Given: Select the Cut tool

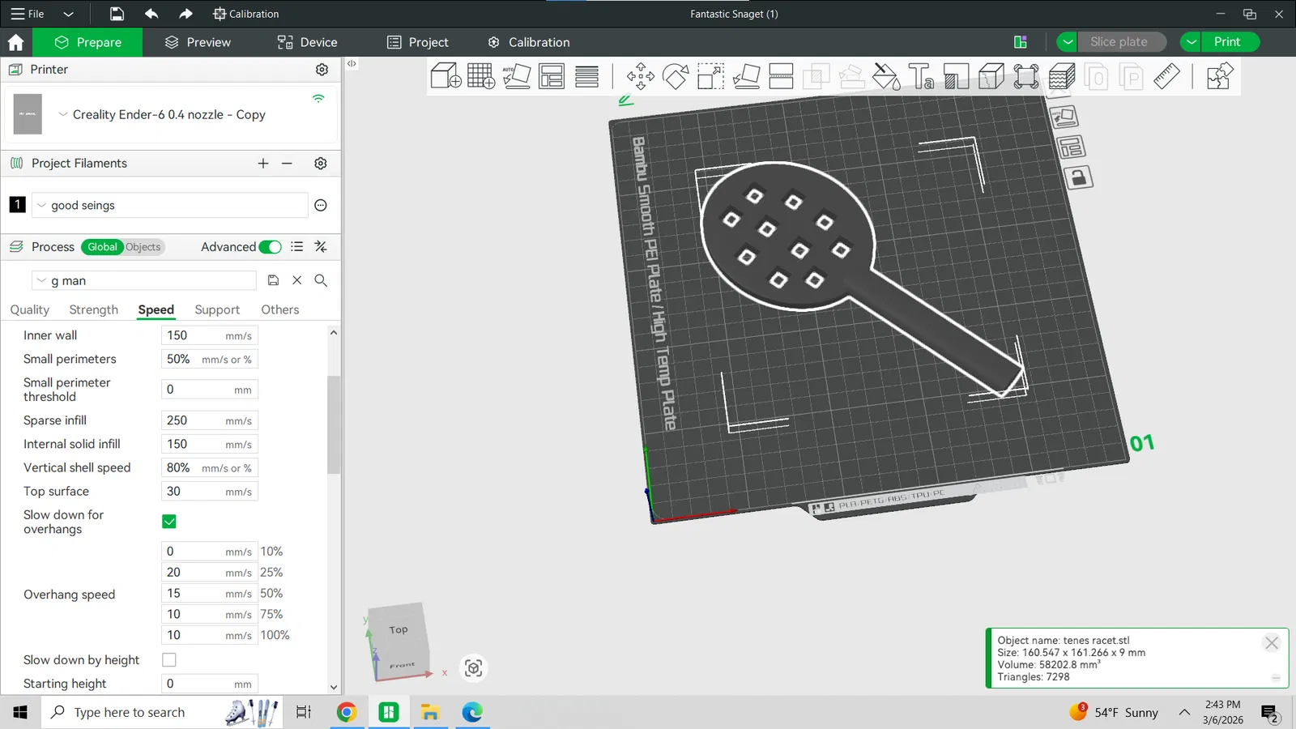Looking at the screenshot, I should [x=781, y=76].
